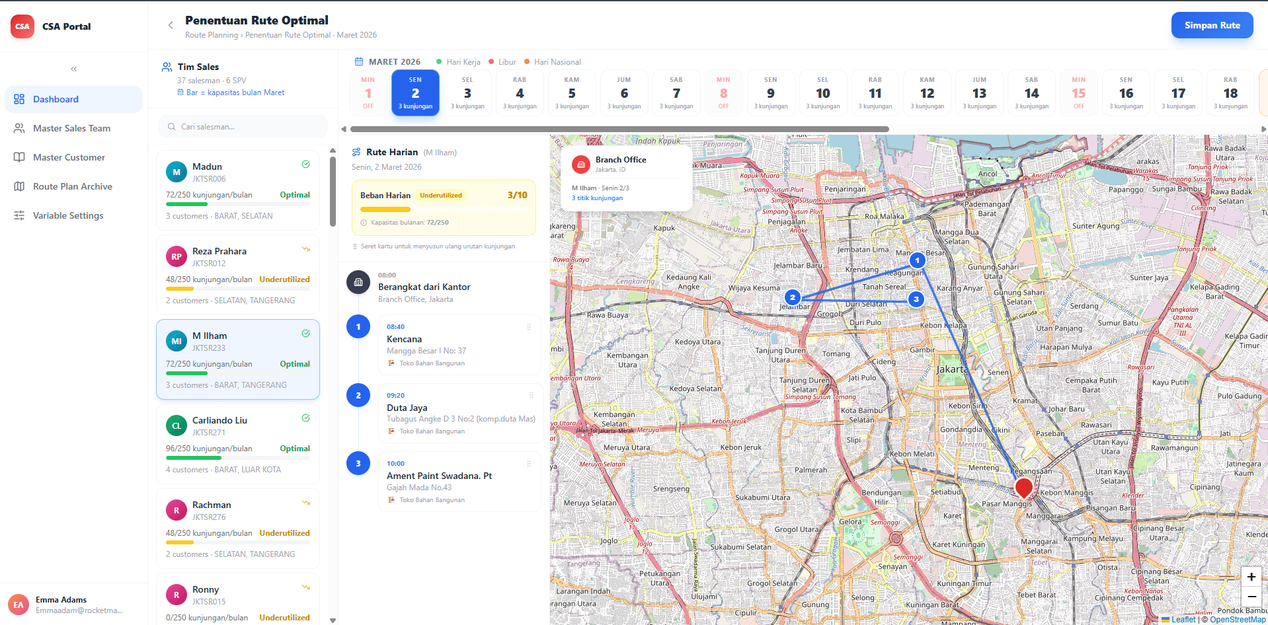Click the CSA Portal logo icon
1268x625 pixels.
[22, 26]
